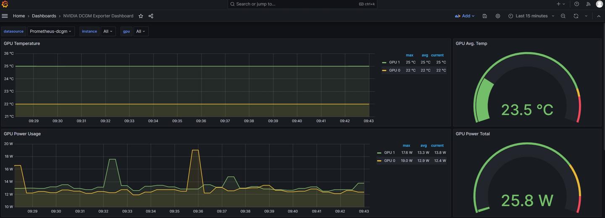Star the dashboard as favorite
This screenshot has width=605, height=218.
tap(141, 16)
